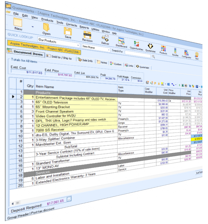Click the ellipsis button beside Deposit Required amount
The width and height of the screenshot is (208, 224).
coord(69,199)
